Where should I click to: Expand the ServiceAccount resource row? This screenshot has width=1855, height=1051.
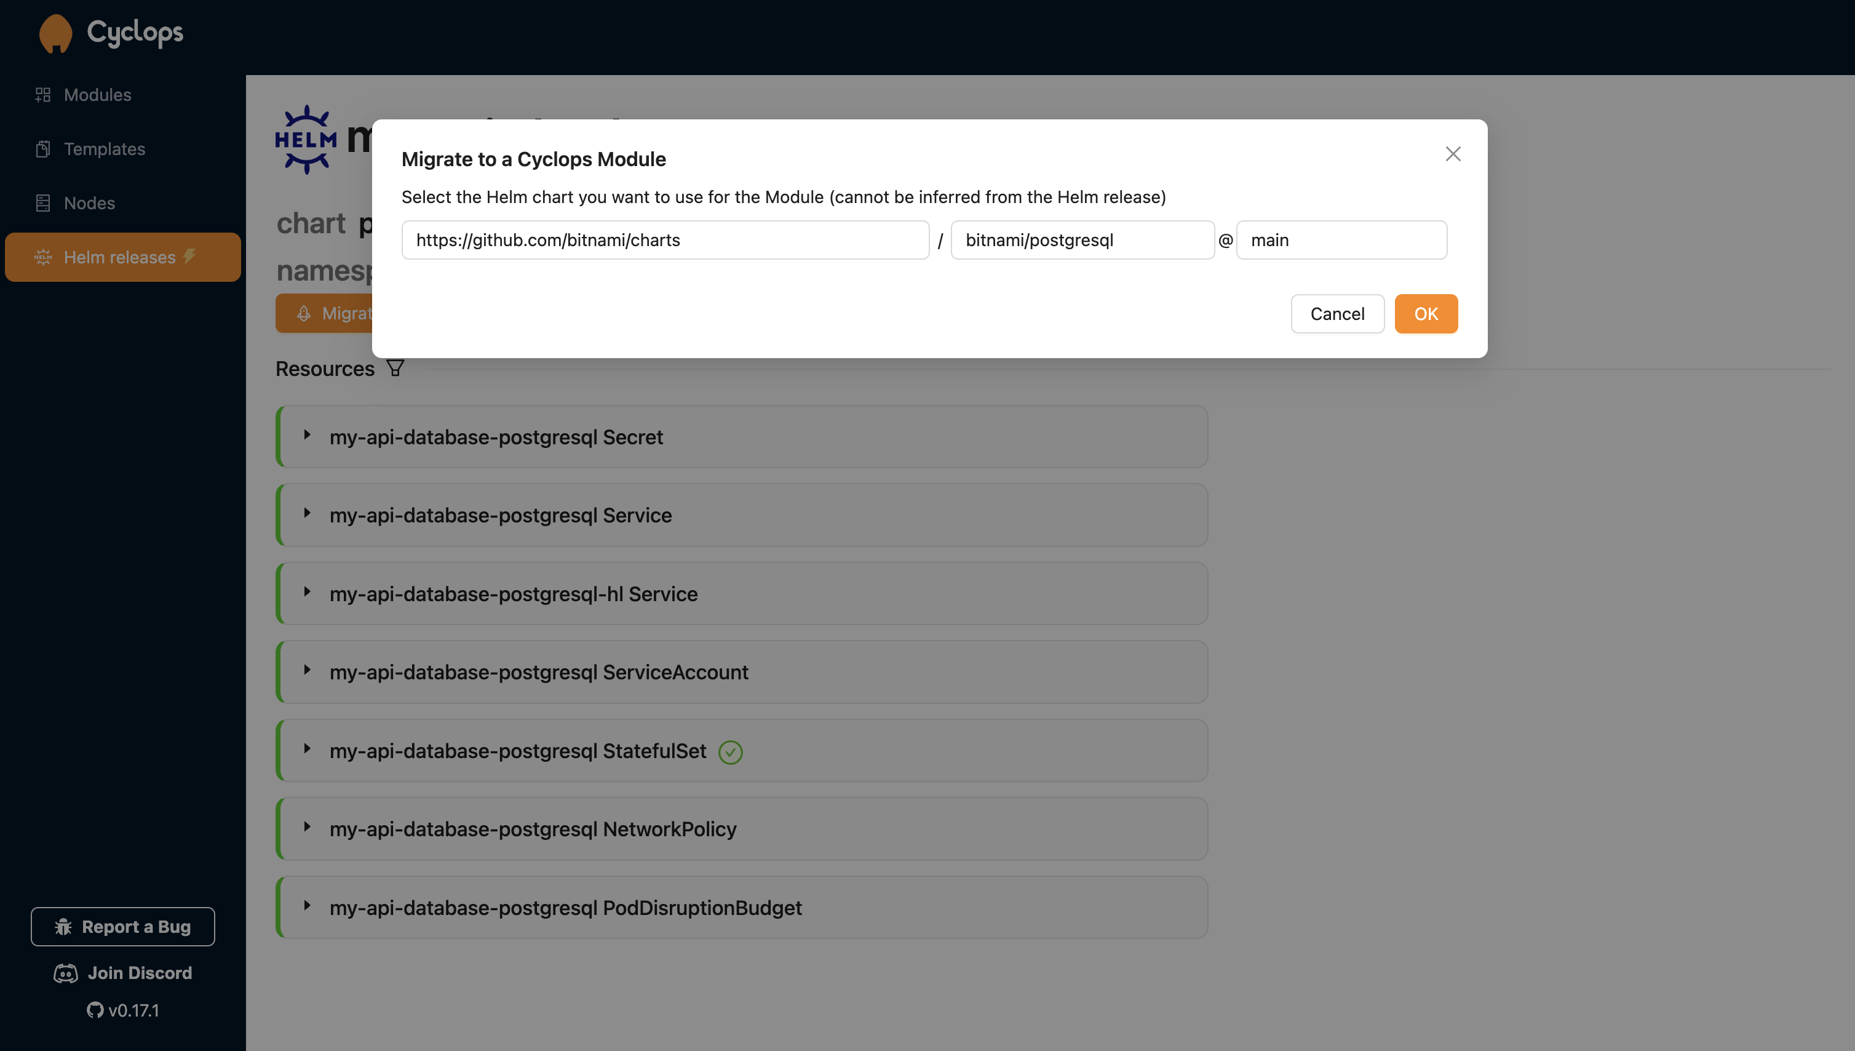click(x=742, y=672)
